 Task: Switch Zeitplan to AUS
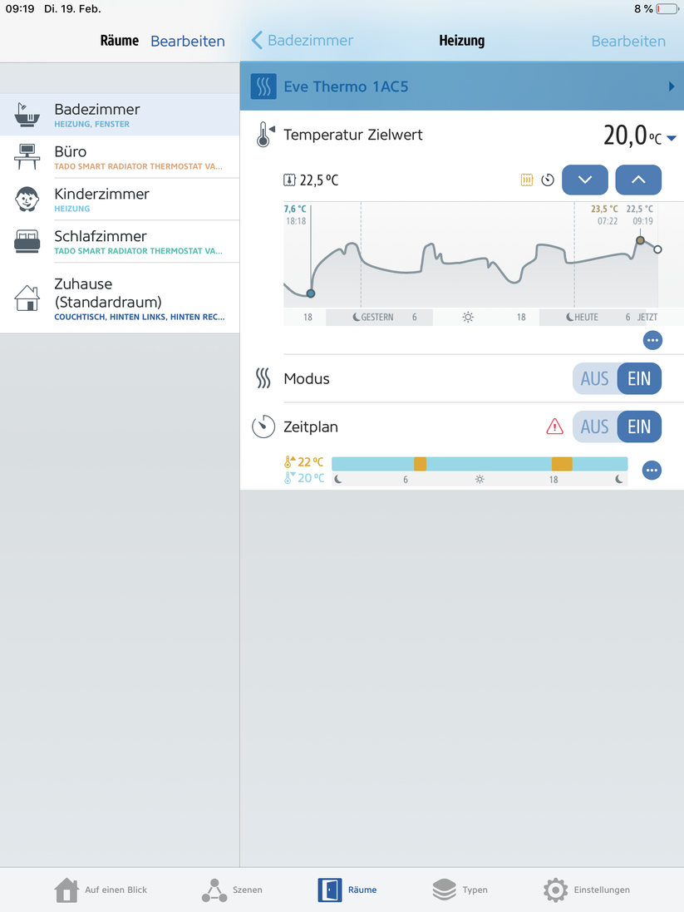595,426
